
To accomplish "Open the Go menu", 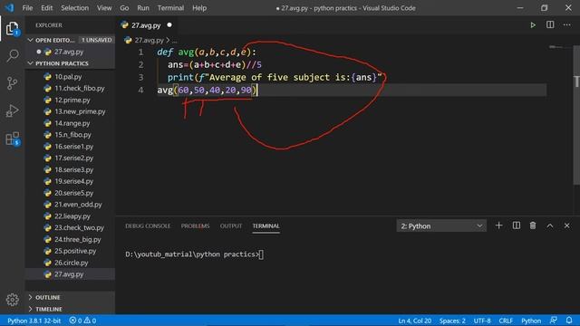I will tap(124, 8).
